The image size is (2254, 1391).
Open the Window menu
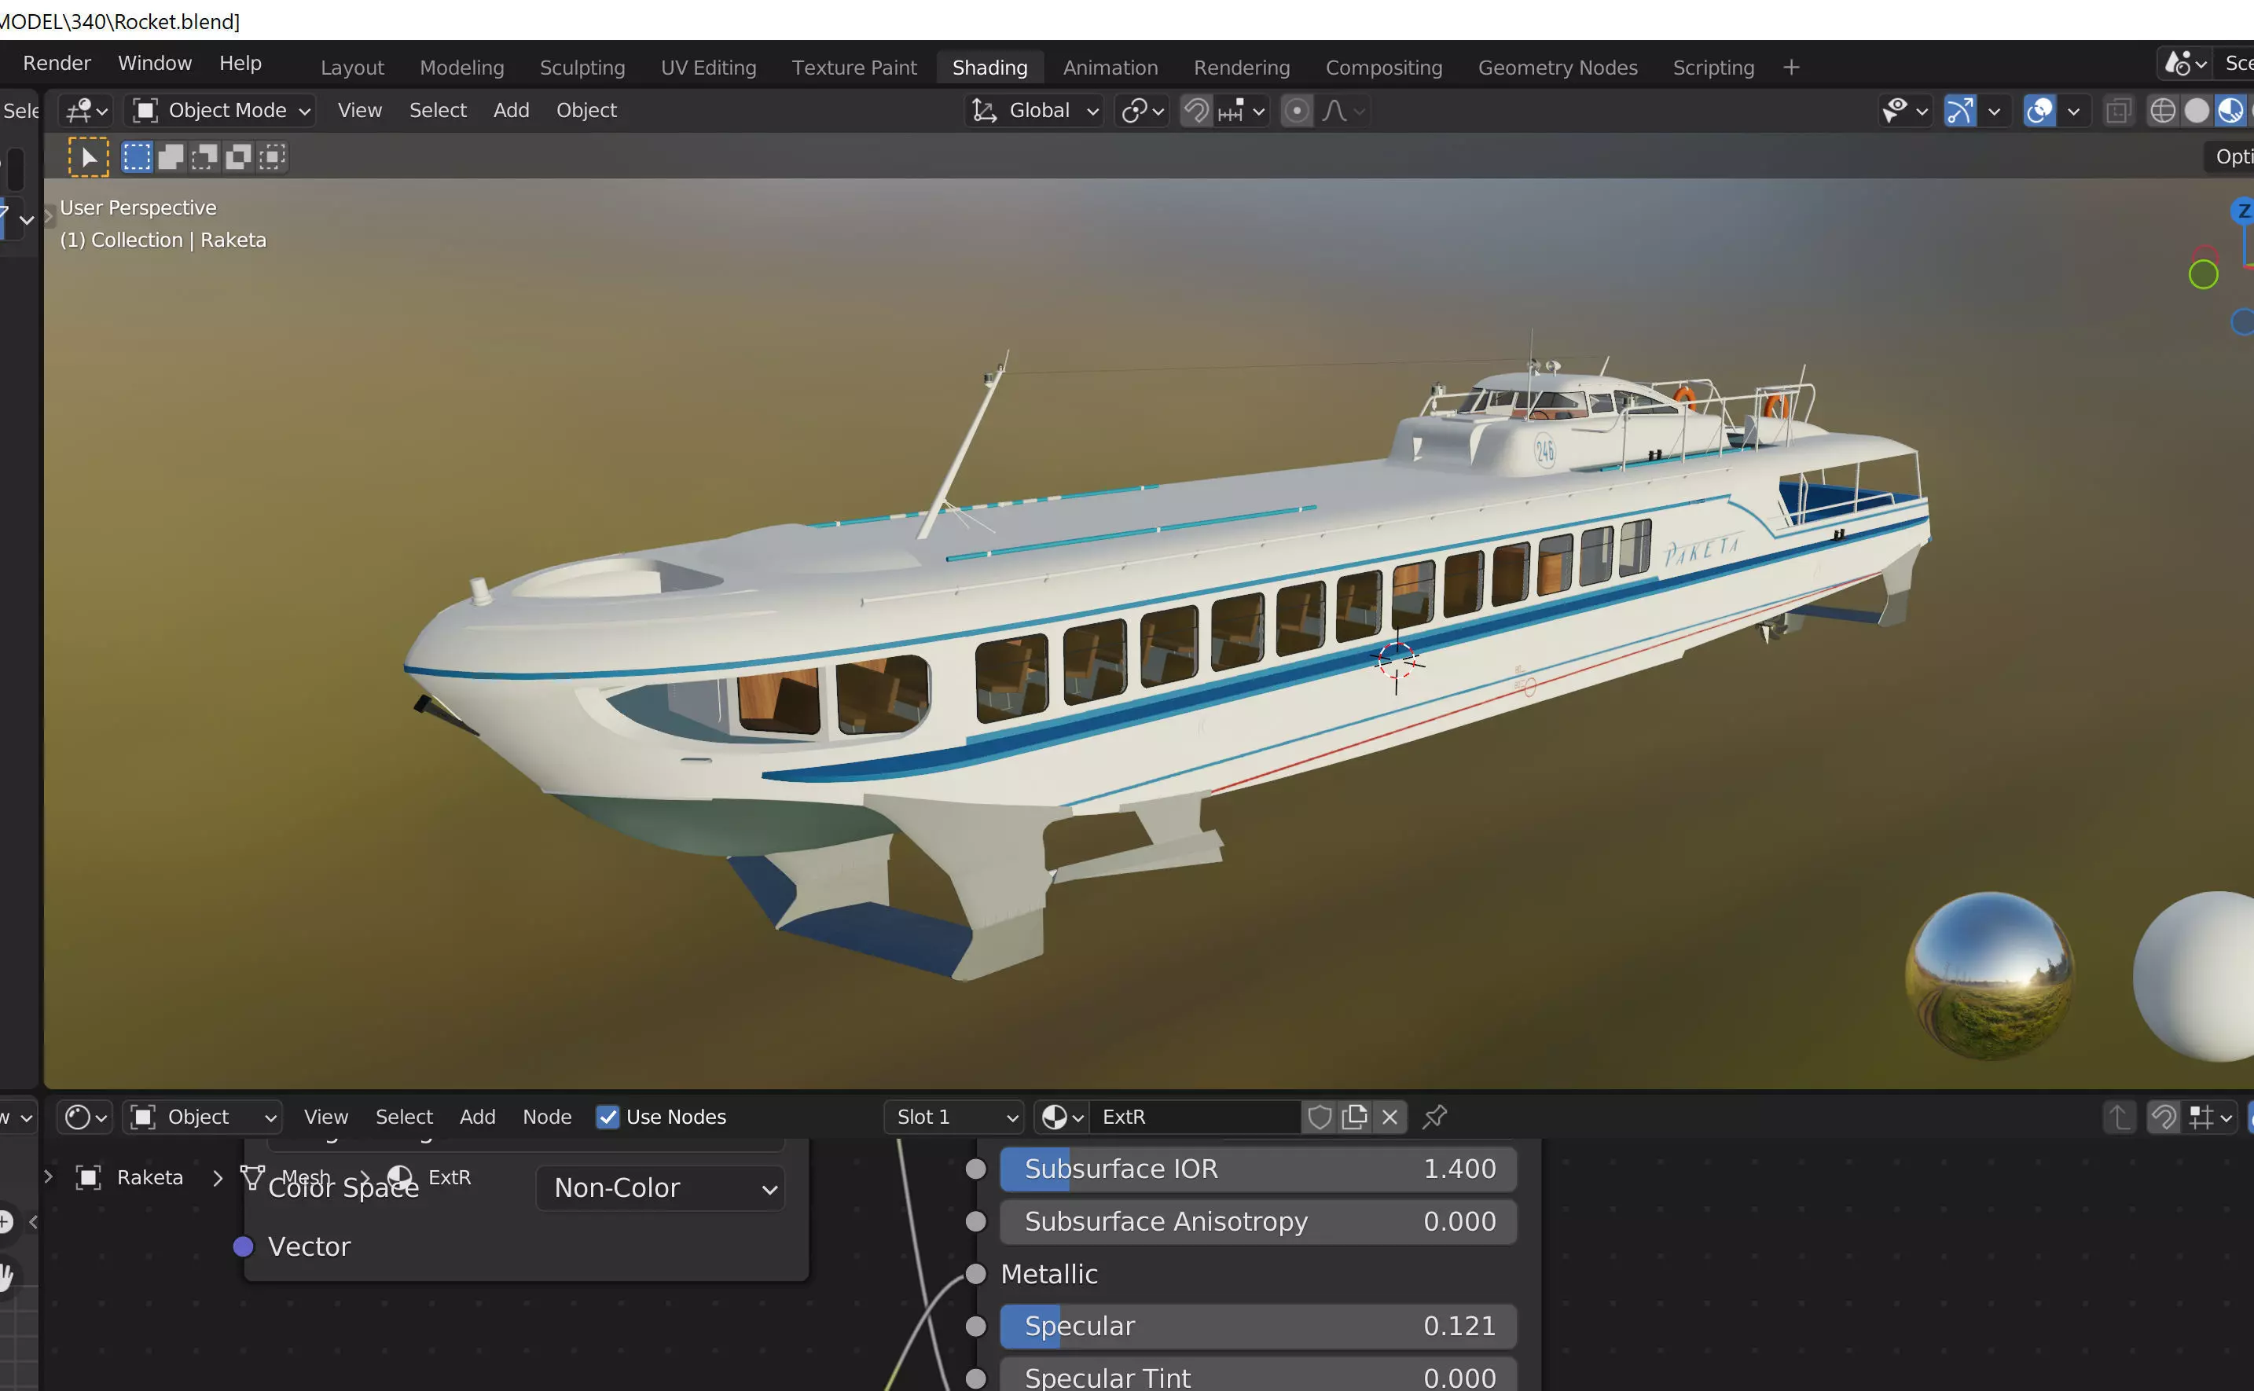(155, 64)
